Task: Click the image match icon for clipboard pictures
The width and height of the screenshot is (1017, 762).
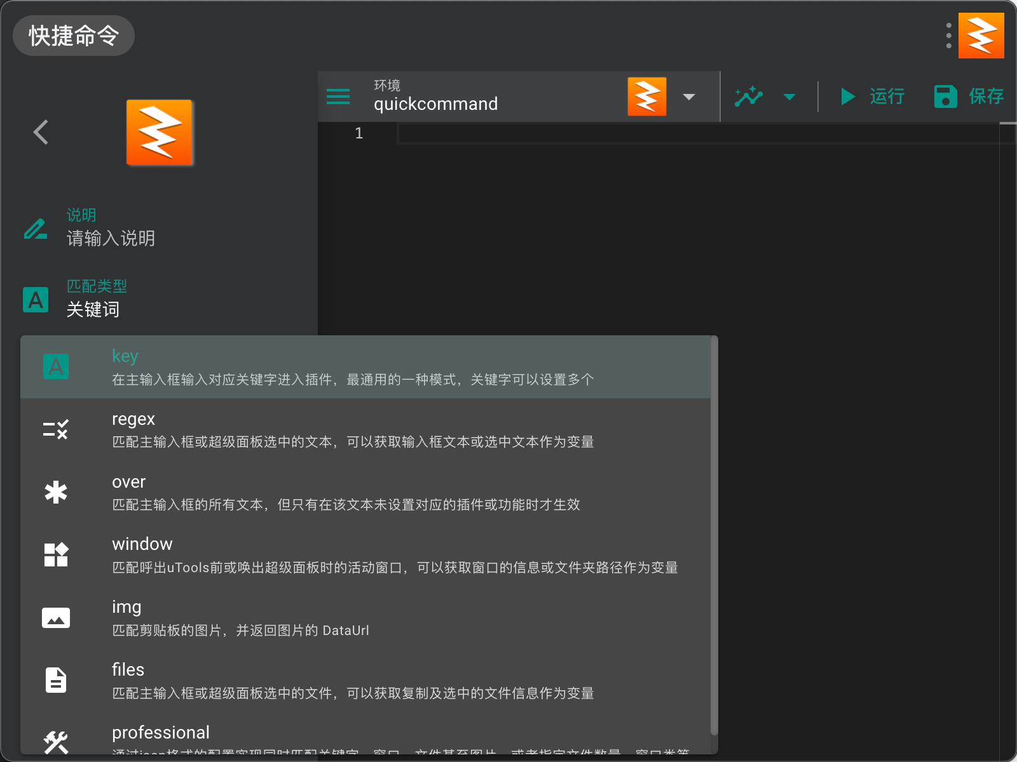Action: click(x=56, y=617)
